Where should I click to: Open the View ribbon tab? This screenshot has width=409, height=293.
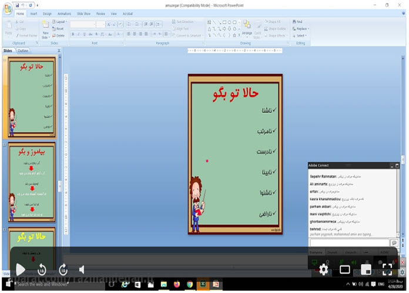tap(114, 14)
